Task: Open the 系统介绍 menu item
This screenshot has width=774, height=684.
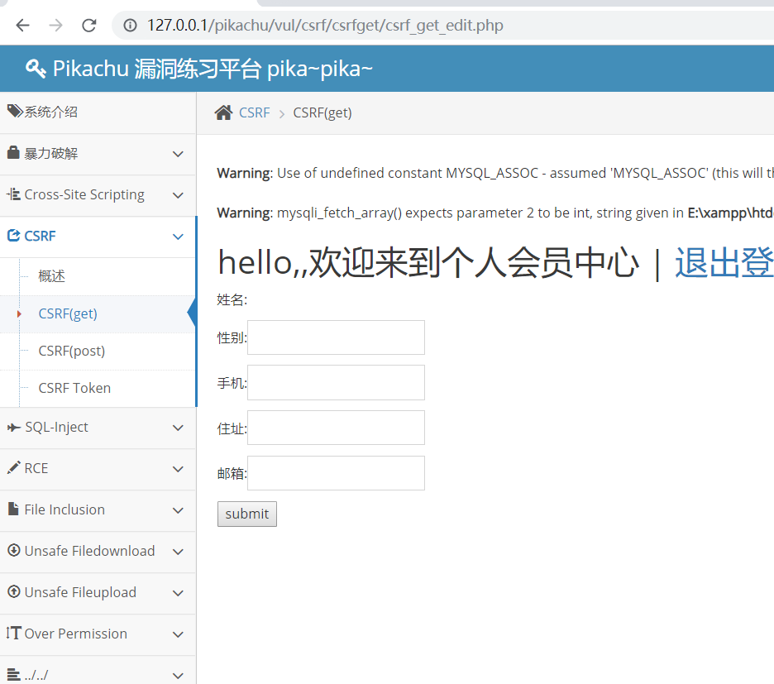Action: pos(98,112)
